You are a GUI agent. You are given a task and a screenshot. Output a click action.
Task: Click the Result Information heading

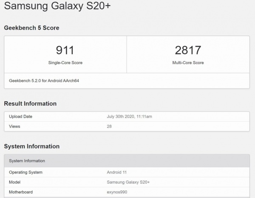point(30,103)
